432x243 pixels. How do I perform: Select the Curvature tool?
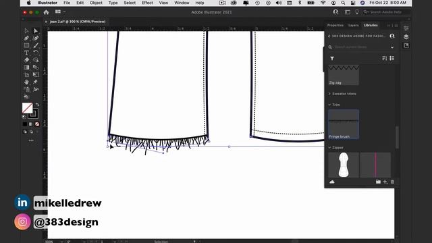click(36, 38)
